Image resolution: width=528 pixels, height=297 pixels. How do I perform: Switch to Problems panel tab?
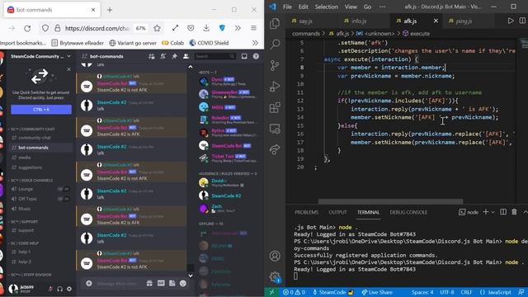coord(306,212)
